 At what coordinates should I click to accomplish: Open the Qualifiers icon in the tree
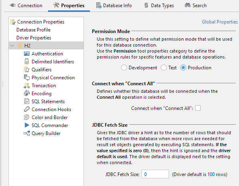27,70
